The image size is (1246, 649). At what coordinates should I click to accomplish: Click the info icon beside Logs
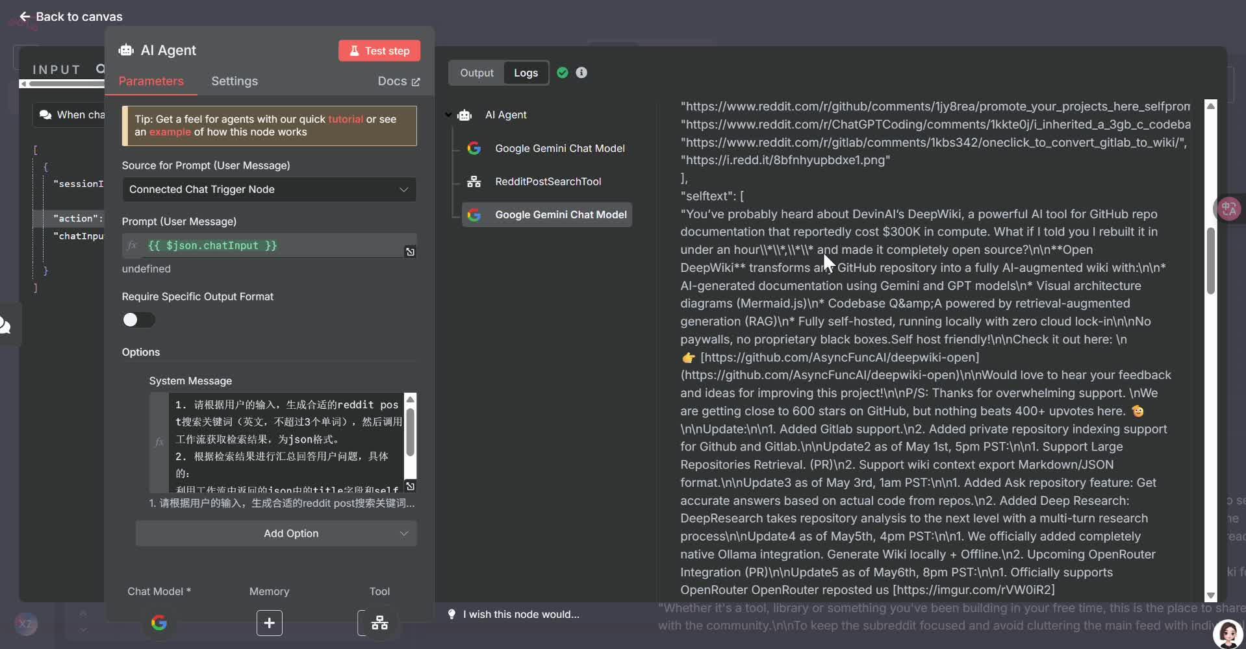pos(581,73)
